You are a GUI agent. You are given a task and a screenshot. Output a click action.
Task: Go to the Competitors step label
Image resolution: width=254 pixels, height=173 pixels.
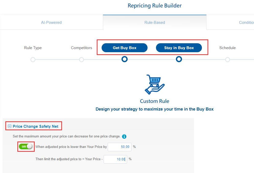pyautogui.click(x=81, y=48)
